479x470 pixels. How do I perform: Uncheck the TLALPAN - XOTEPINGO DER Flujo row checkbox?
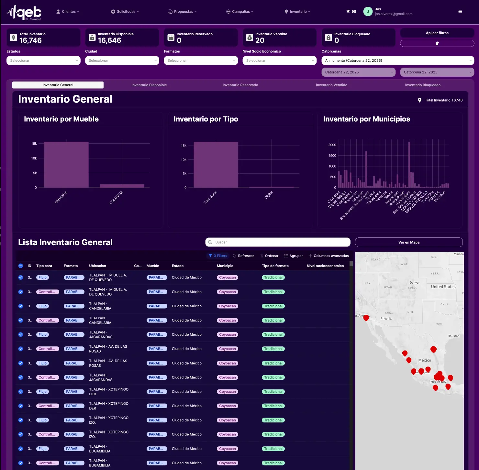pos(21,392)
